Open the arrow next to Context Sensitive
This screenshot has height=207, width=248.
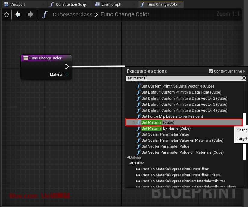244,71
